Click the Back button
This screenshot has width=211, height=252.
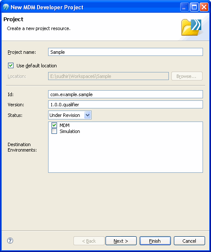click(89, 241)
